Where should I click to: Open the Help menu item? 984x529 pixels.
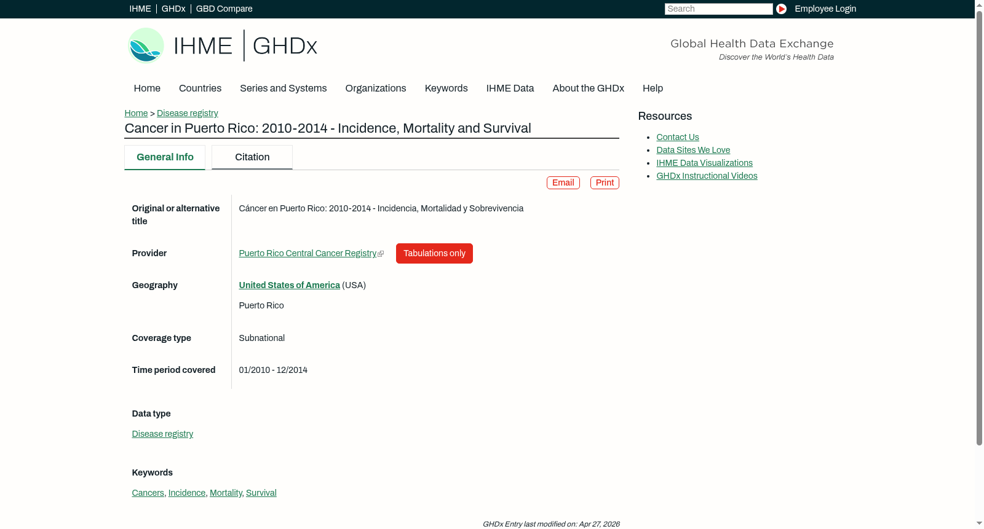click(653, 88)
